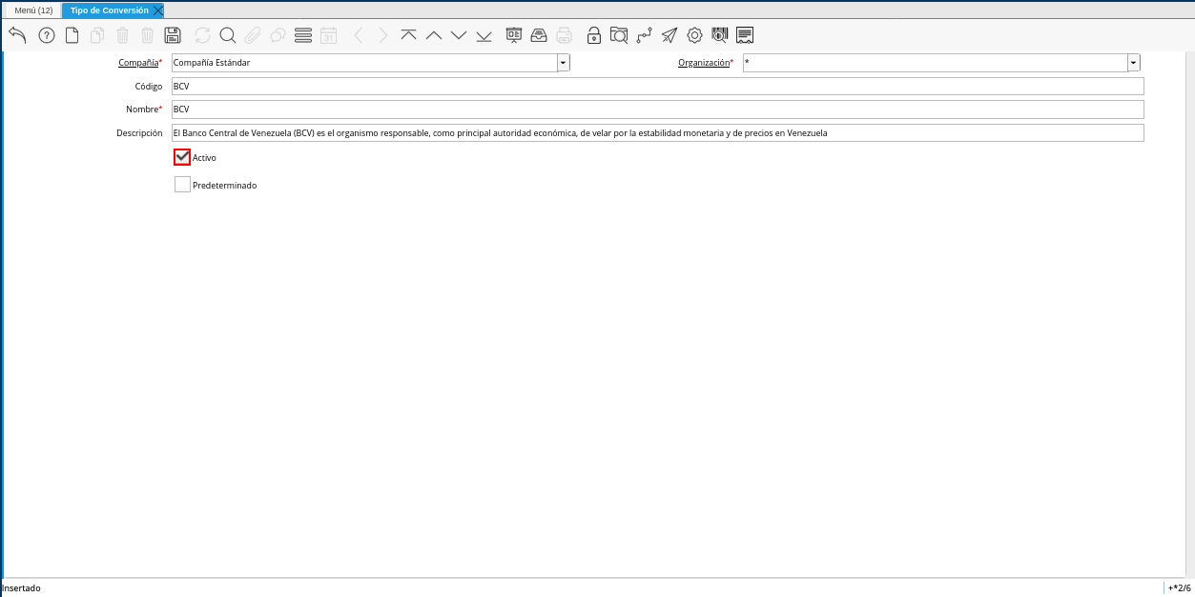The height and width of the screenshot is (597, 1195).
Task: Attach a file using the Attachment icon
Action: 252,34
